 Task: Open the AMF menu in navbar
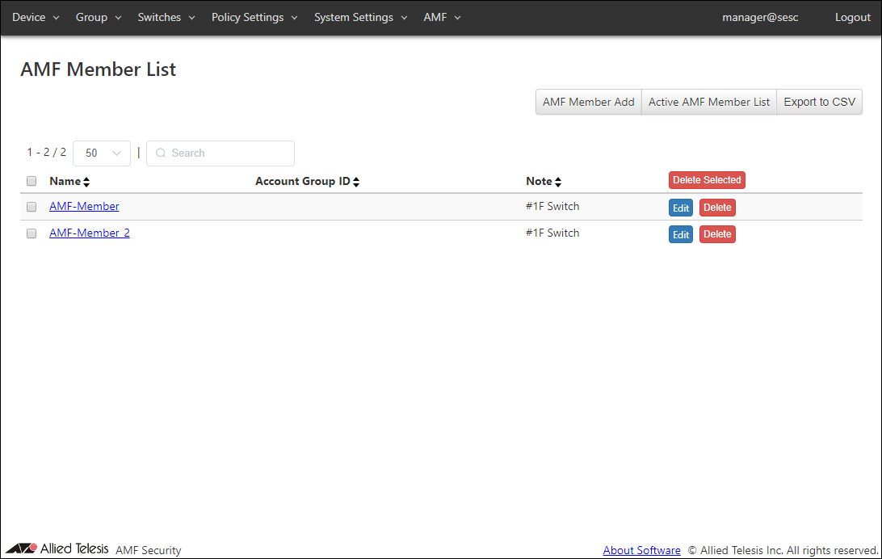pos(442,17)
